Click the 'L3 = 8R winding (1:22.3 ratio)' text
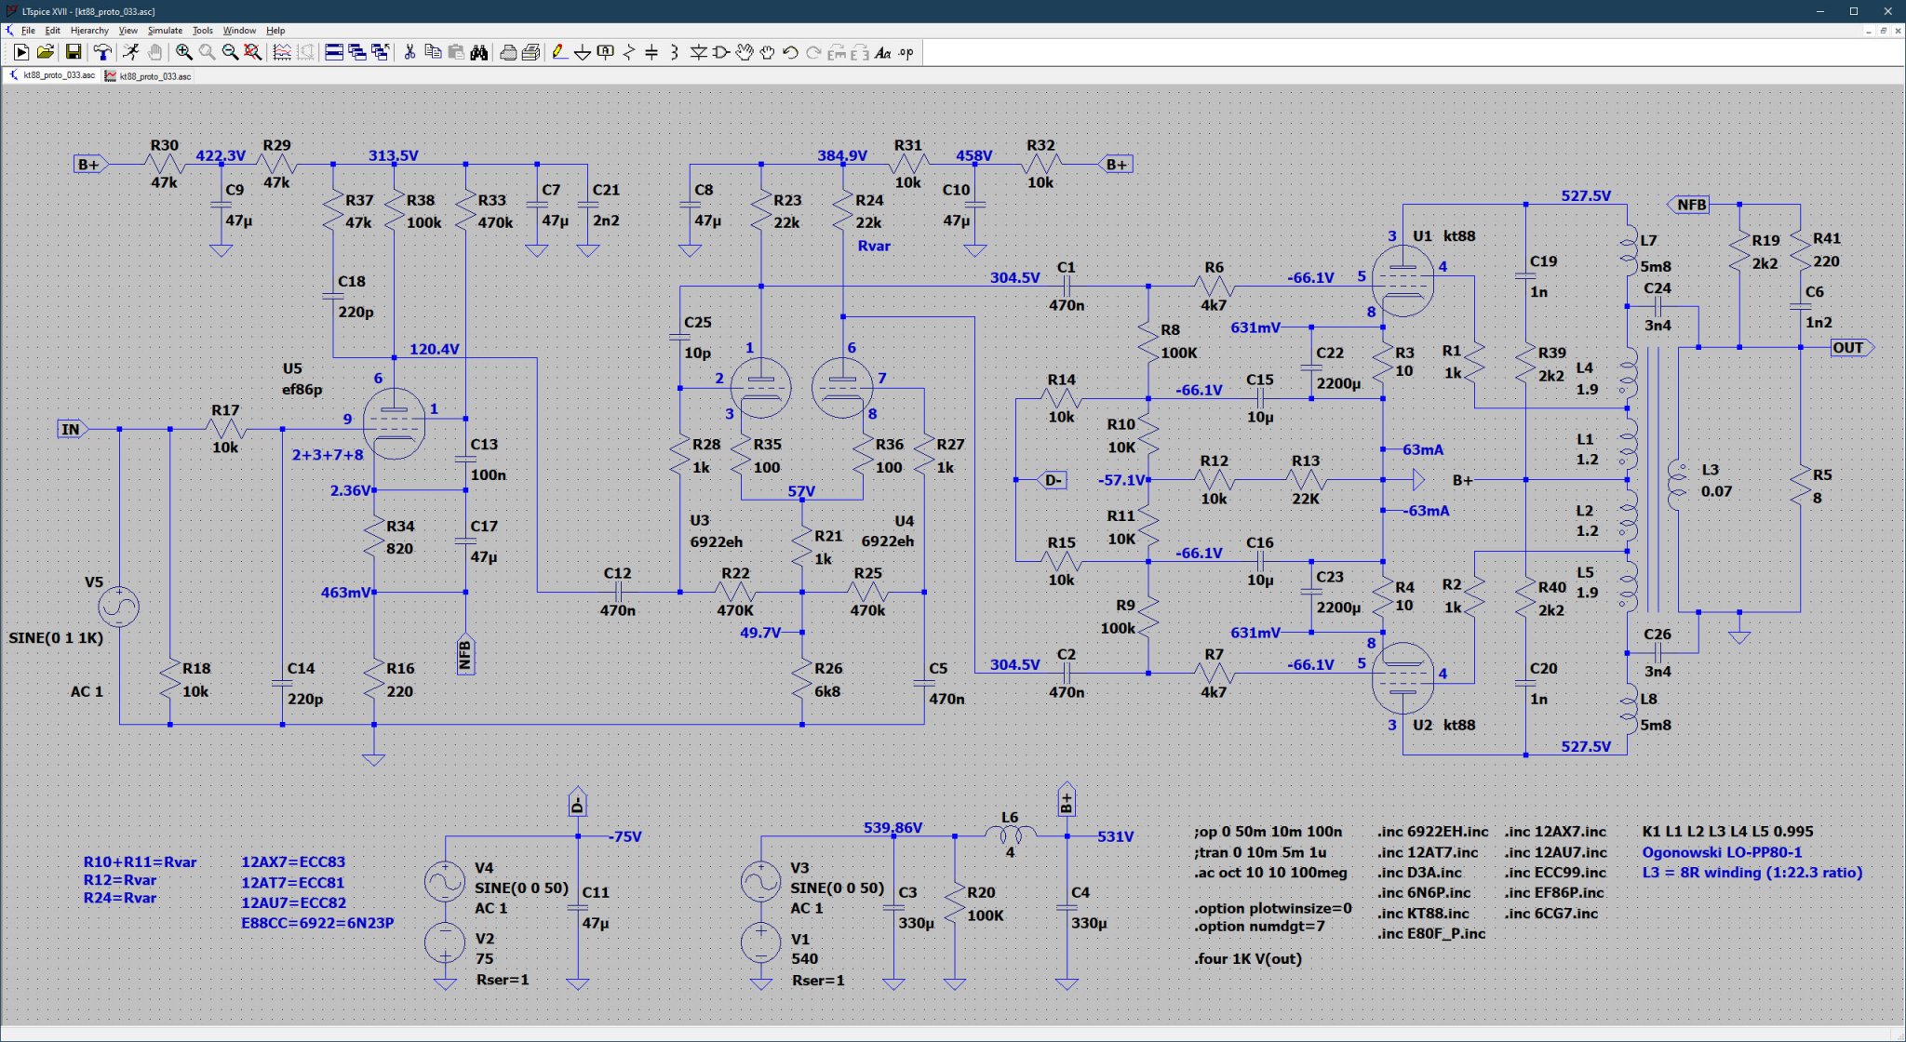 1752,873
